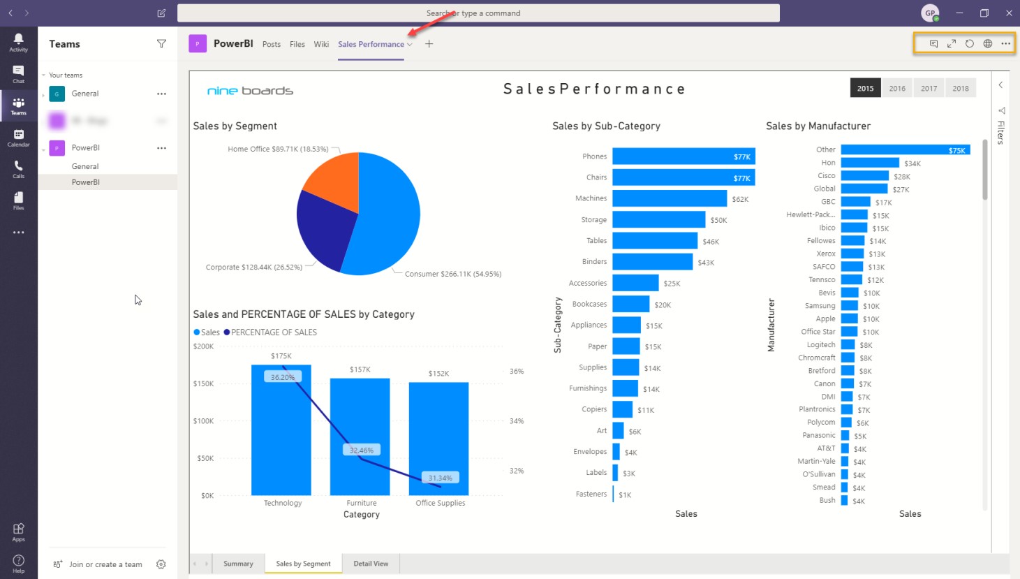
Task: Click the manufacturer chart scrollbar
Action: (985, 170)
